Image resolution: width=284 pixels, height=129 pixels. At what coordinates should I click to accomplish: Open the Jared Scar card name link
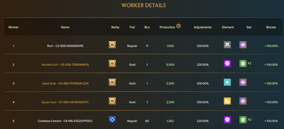pos(65,84)
